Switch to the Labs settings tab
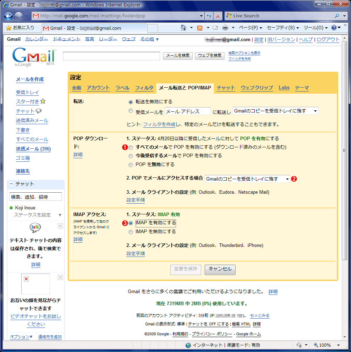The width and height of the screenshot is (351, 352). 284,88
